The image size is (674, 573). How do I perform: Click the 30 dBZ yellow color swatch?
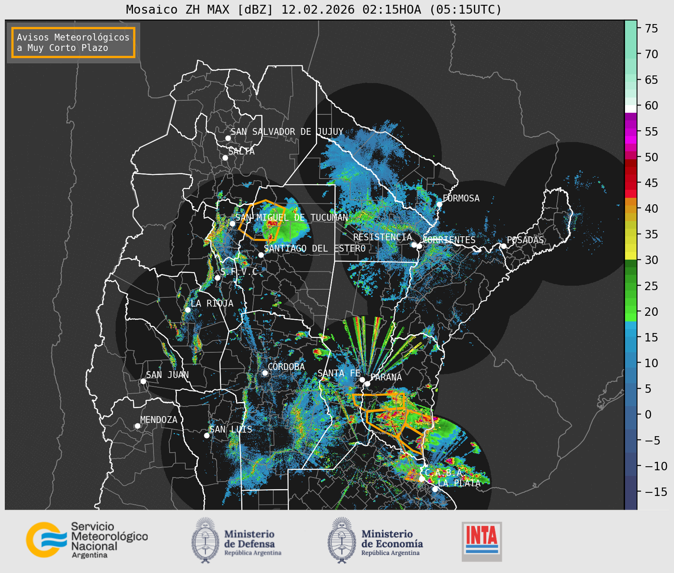(631, 256)
